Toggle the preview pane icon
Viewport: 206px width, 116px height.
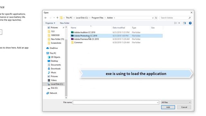[184, 23]
